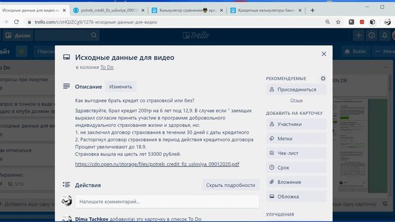
Task: Close the Кредитные калькуляторы tab
Action: [300, 10]
